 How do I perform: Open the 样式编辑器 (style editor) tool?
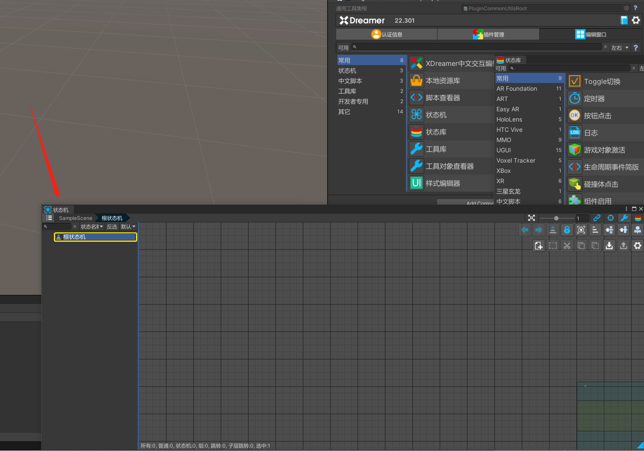click(443, 183)
